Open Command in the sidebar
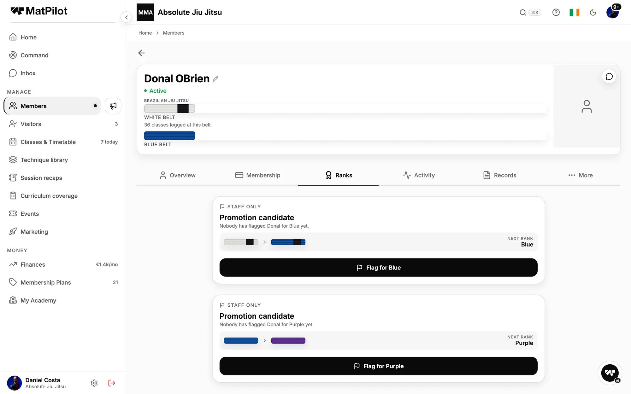631x394 pixels. pos(63,55)
